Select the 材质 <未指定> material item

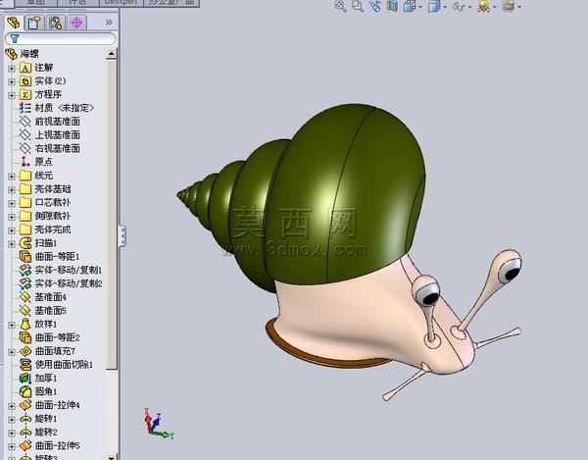[56, 108]
